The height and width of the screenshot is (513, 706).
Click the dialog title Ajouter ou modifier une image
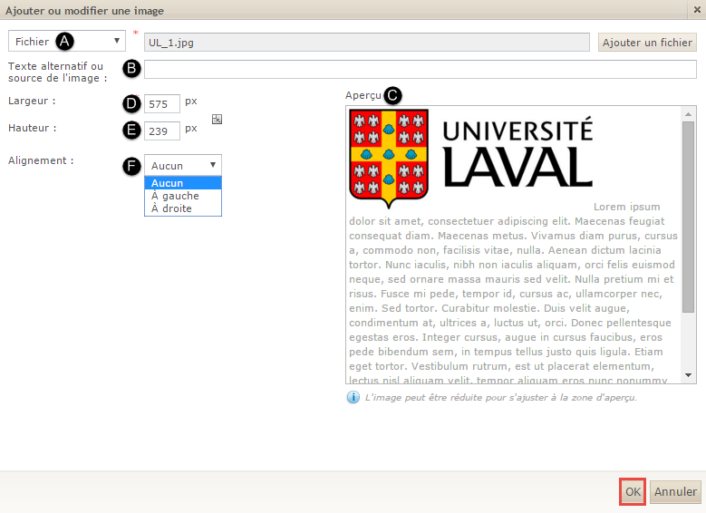coord(84,10)
